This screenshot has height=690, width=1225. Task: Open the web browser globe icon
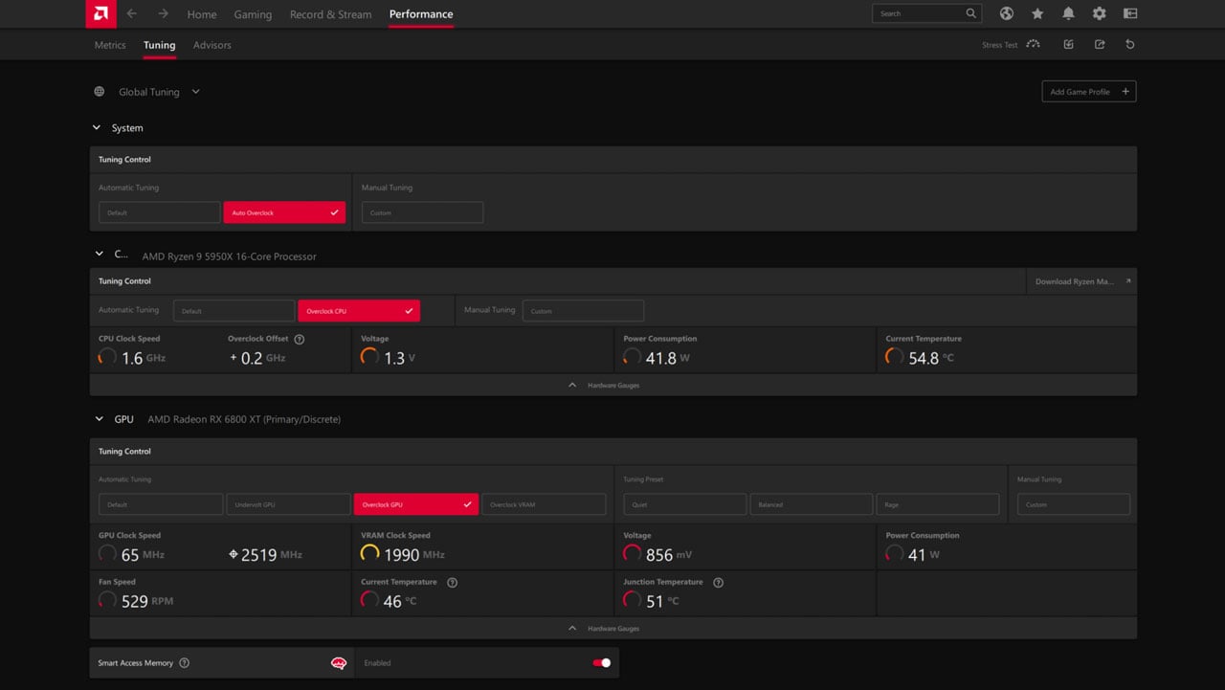[x=1007, y=13]
